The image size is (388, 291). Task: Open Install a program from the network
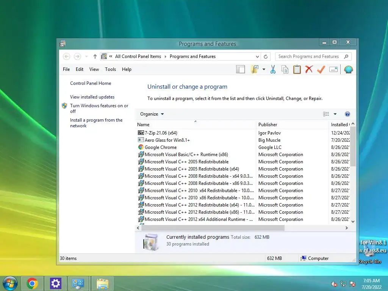click(x=96, y=123)
